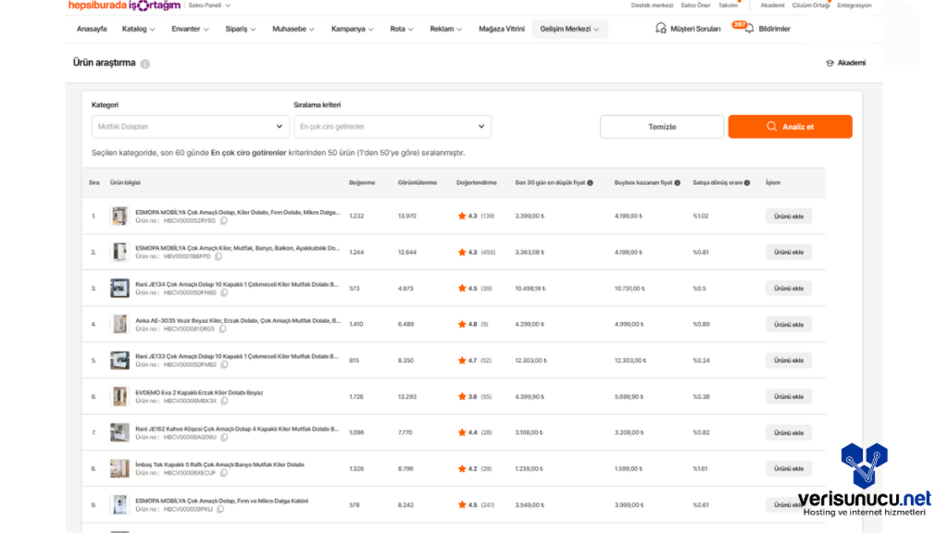Viewport: 948px width, 533px height.
Task: Expand the Satıcı Paneli switcher
Action: pyautogui.click(x=209, y=6)
